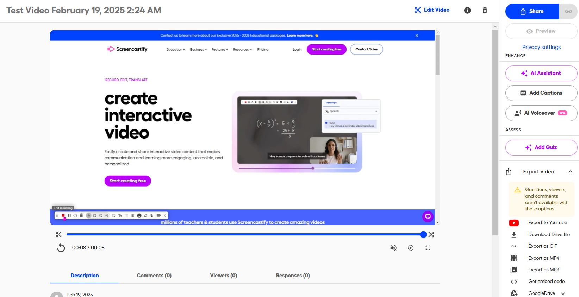
Task: Toggle the muted speaker icon
Action: coord(393,248)
